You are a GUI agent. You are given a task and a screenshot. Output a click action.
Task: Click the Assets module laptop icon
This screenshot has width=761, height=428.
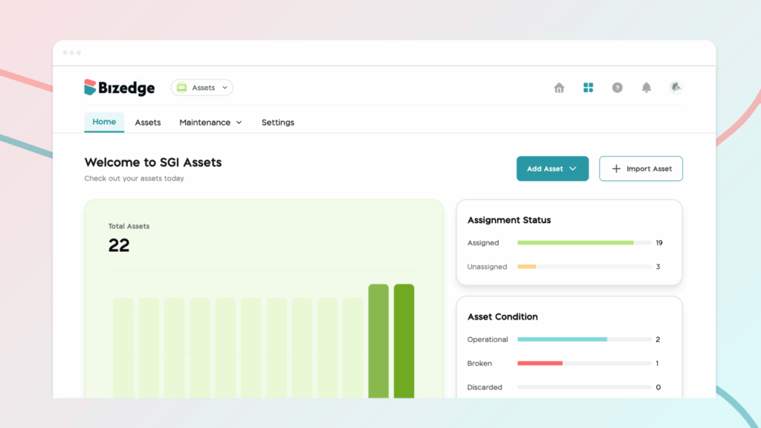click(x=181, y=88)
